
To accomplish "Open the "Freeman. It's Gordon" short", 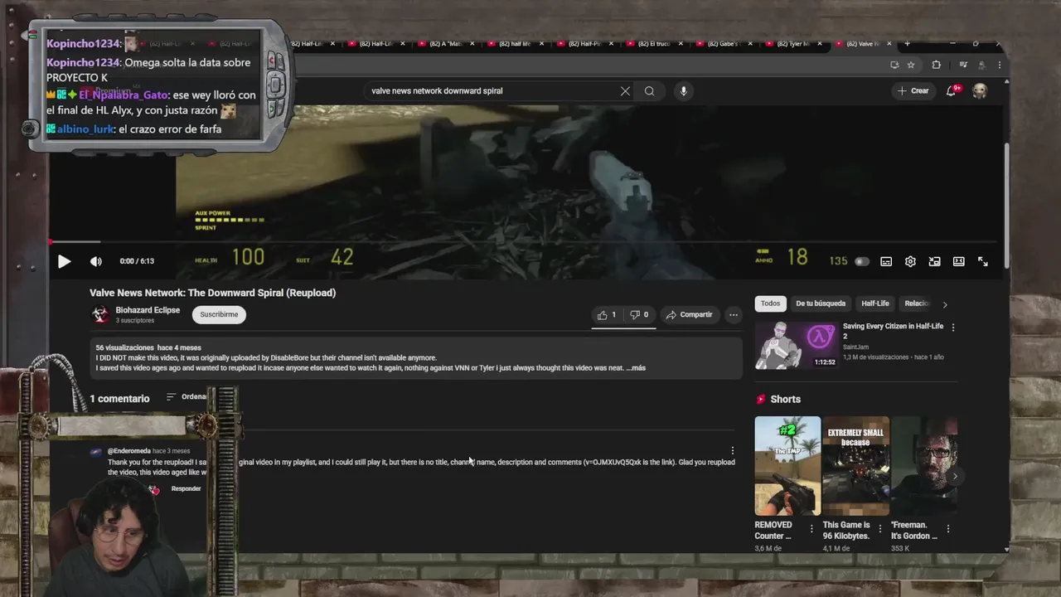I will tap(923, 466).
